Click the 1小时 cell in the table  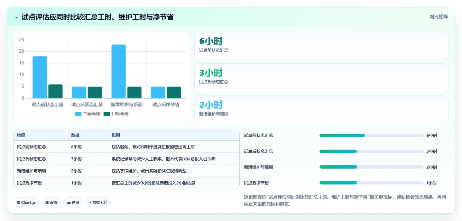point(76,183)
